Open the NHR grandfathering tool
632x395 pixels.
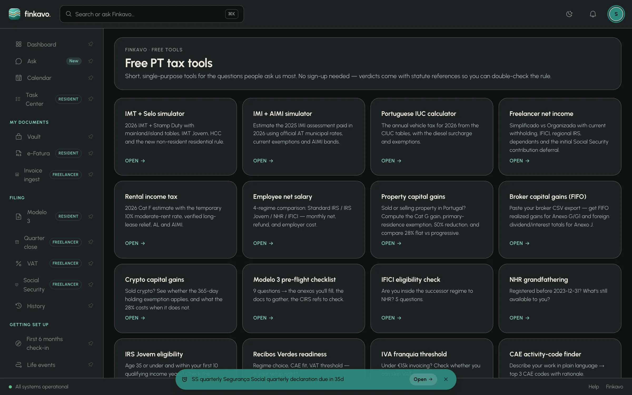(x=519, y=318)
